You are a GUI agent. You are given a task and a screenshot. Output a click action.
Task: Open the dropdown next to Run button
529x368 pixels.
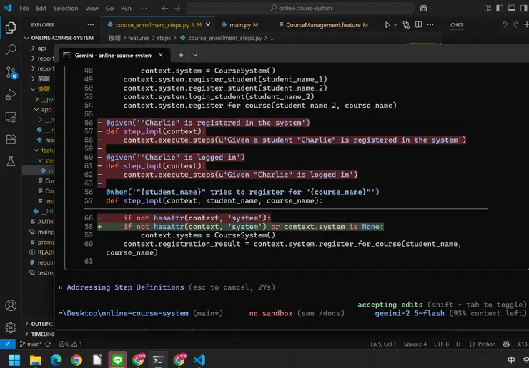[x=397, y=25]
